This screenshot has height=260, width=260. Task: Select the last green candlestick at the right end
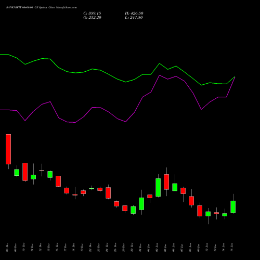tap(233, 206)
